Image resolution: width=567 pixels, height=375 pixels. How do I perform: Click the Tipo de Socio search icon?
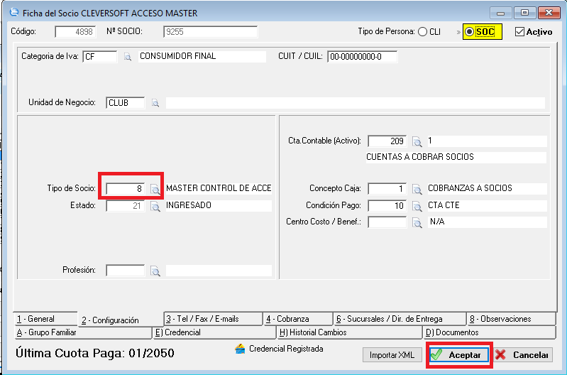(x=155, y=189)
